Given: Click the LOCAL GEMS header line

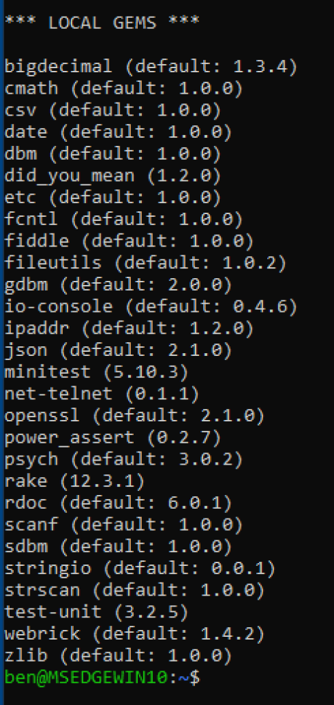Looking at the screenshot, I should click(102, 23).
